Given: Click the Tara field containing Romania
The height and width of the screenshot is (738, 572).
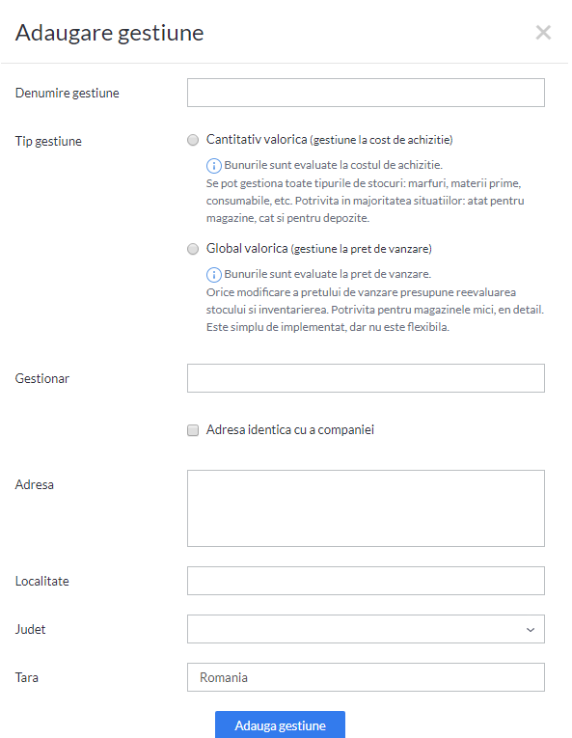Looking at the screenshot, I should click(366, 677).
